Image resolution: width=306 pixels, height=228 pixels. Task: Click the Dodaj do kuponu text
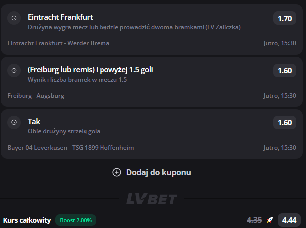(158, 172)
